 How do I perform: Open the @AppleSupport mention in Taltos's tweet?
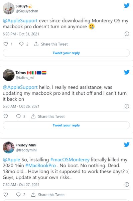click(x=20, y=87)
